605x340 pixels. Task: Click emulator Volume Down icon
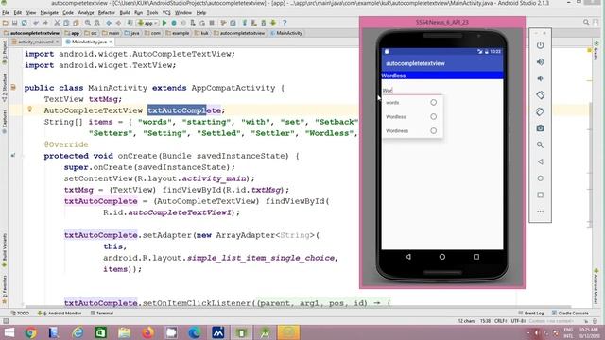pyautogui.click(x=540, y=78)
